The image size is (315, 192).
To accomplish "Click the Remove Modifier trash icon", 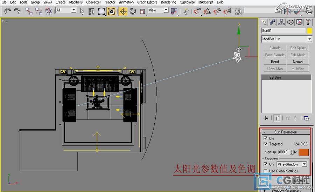I will (x=295, y=118).
